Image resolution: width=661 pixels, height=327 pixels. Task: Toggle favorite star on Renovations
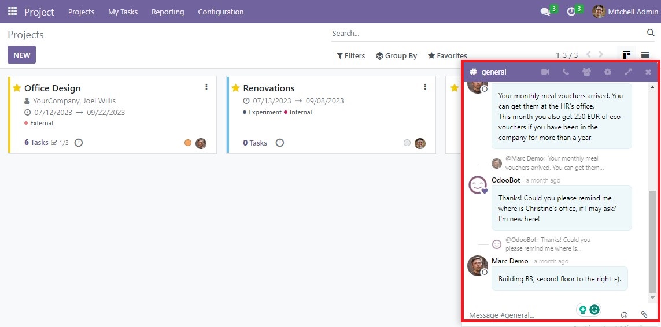click(235, 88)
